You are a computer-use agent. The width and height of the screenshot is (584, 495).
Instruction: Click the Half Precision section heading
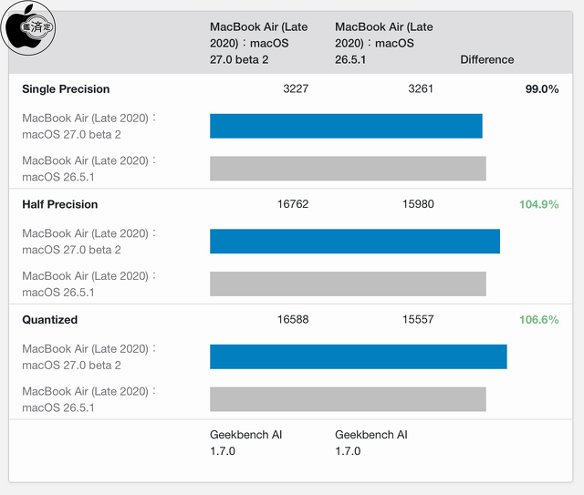pos(60,204)
